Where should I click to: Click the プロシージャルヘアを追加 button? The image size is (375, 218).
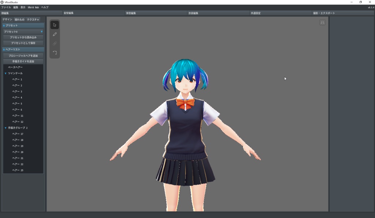point(23,55)
